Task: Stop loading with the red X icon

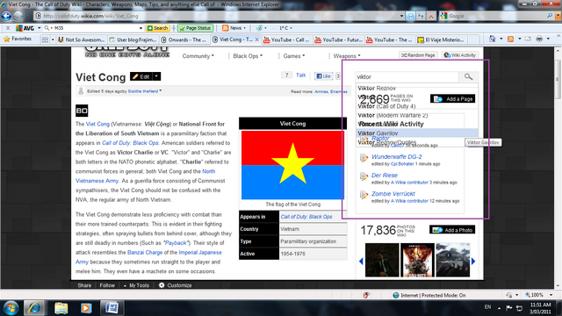Action: [x=431, y=16]
